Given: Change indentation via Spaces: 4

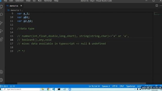Looking at the screenshot, I should coord(106,86).
